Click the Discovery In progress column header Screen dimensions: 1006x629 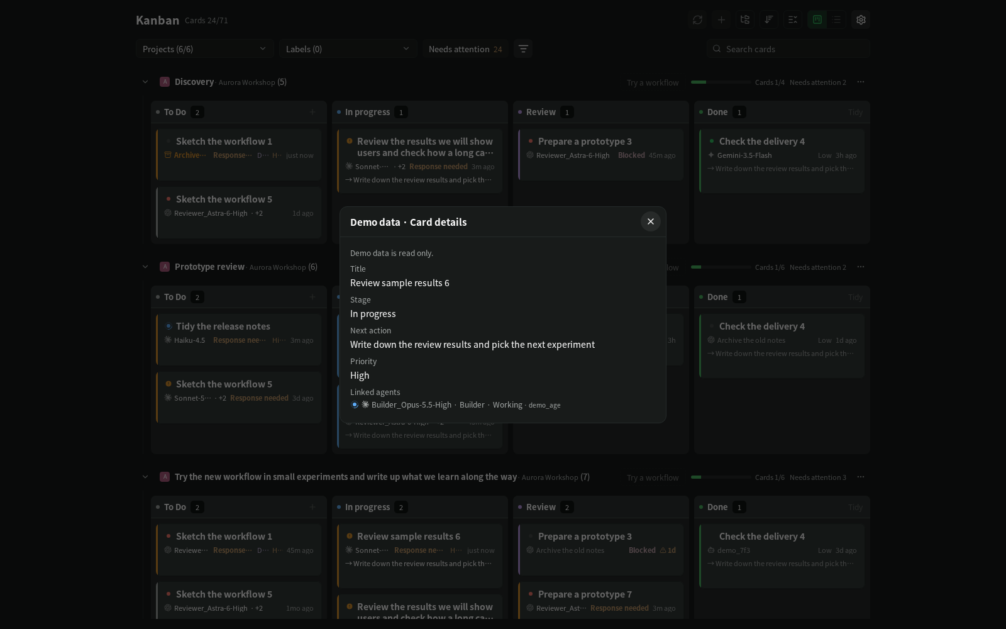click(419, 112)
